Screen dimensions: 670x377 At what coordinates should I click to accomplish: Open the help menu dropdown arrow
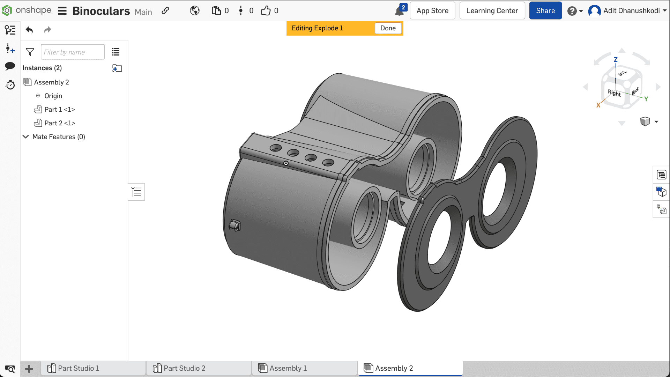[x=581, y=11]
